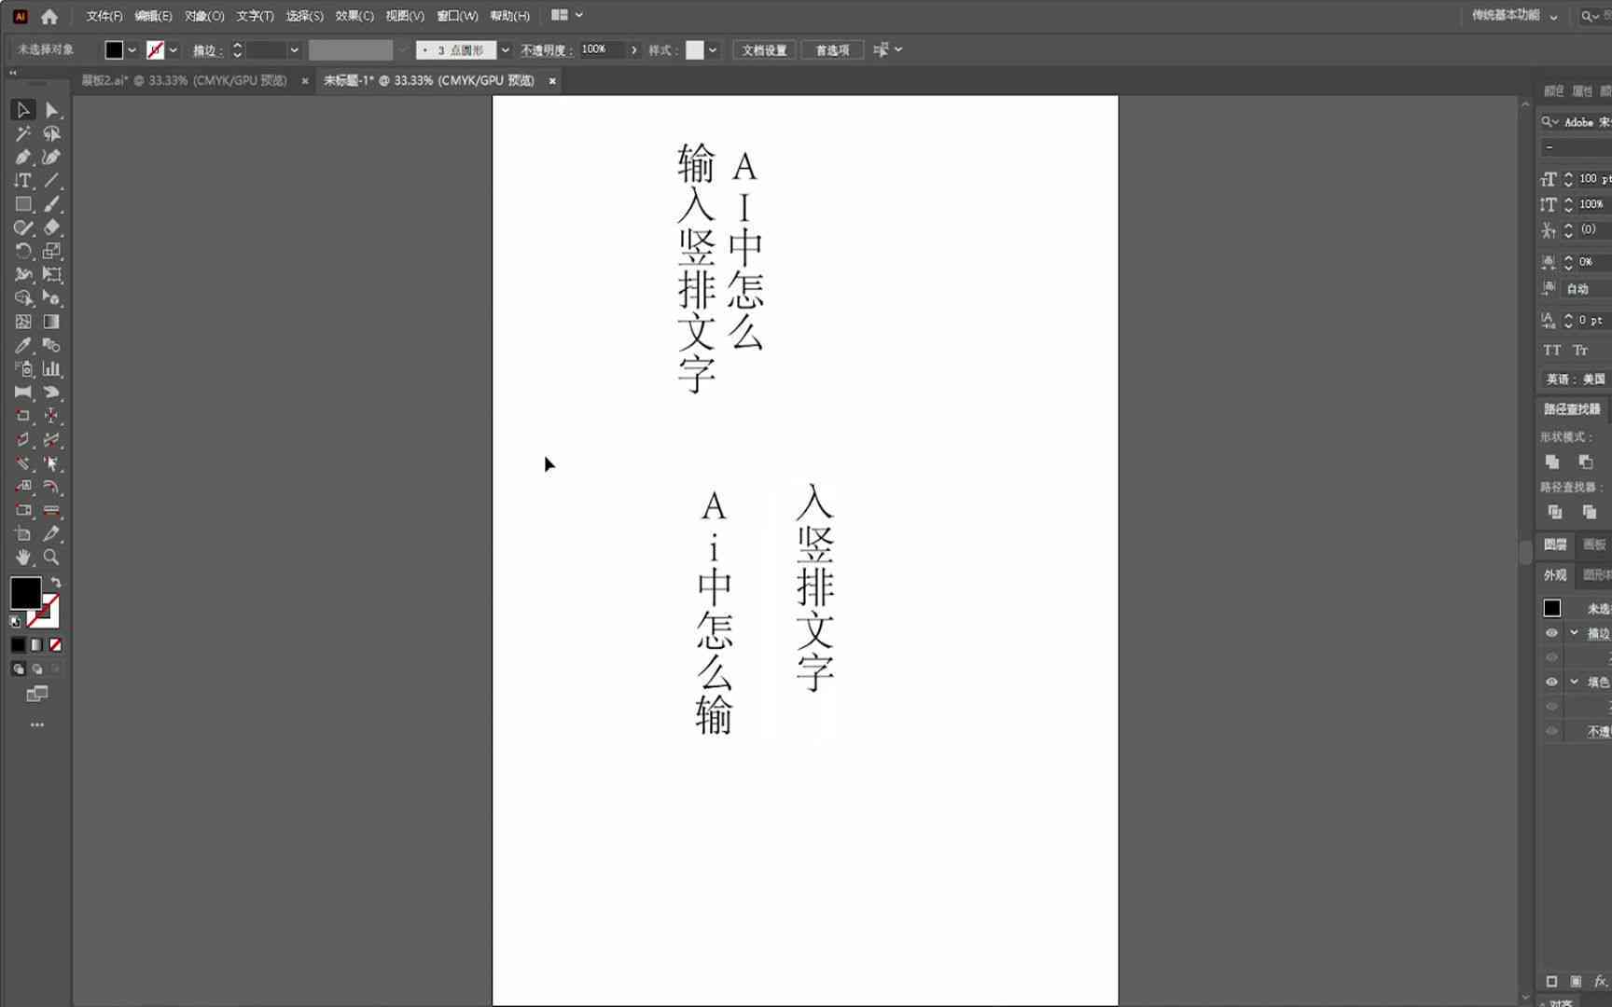1612x1007 pixels.
Task: Select the Eyedropper tool
Action: (x=23, y=345)
